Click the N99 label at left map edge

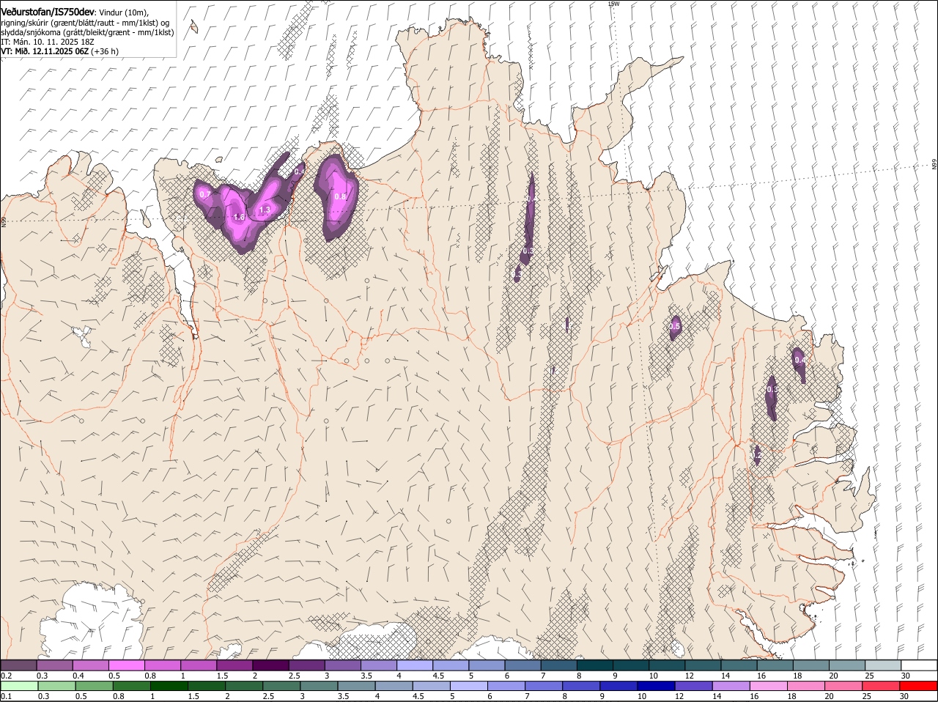pyautogui.click(x=4, y=221)
